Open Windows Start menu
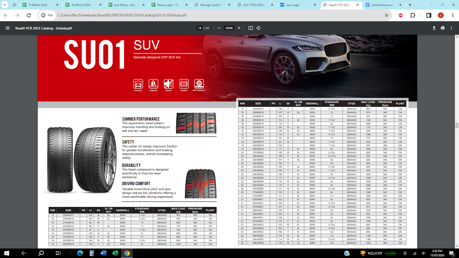Viewport: 459px width, 258px height. point(7,253)
